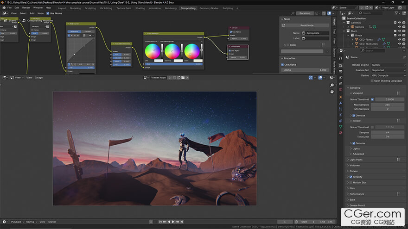408x229 pixels.
Task: Toggle Viewport Denoise checkbox
Action: [354, 116]
